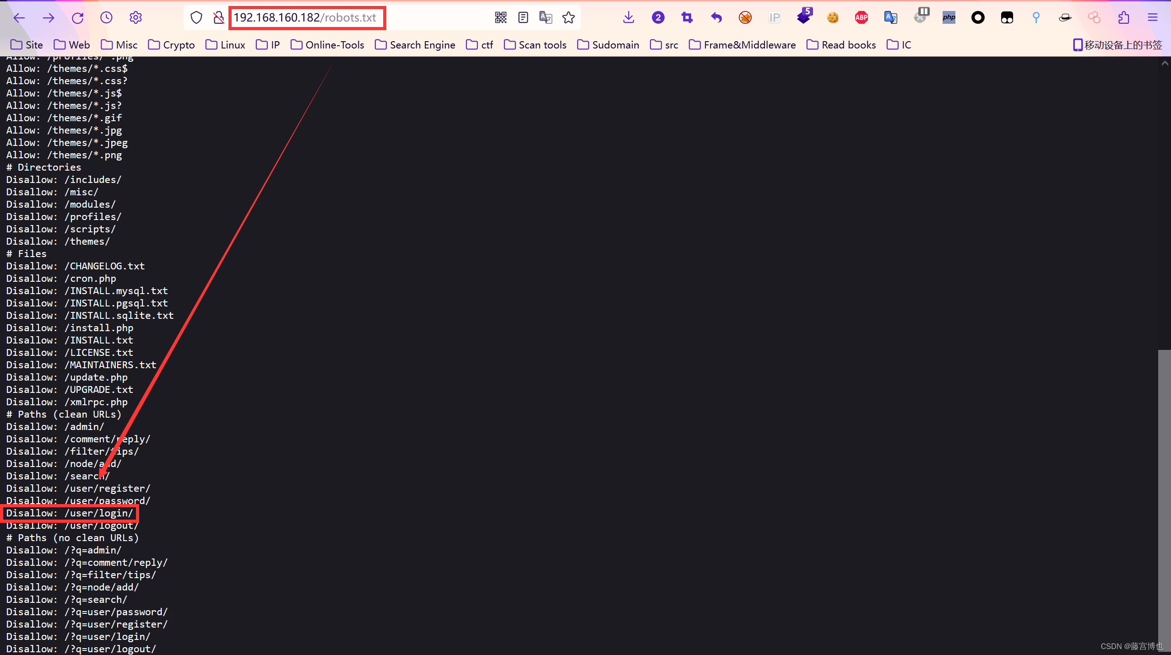Click the AdBlock Plus icon

pos(862,18)
